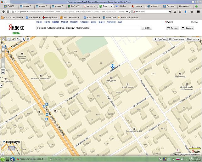This screenshot has width=202, height=162.
Task: Select the hand pan tool on map
Action: click(x=3, y=39)
